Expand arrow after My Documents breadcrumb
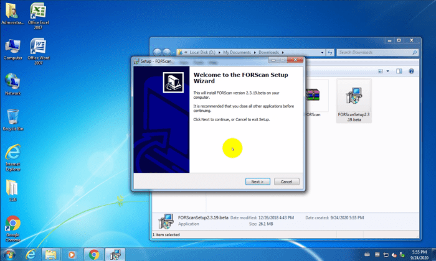436x261 pixels. [x=255, y=52]
